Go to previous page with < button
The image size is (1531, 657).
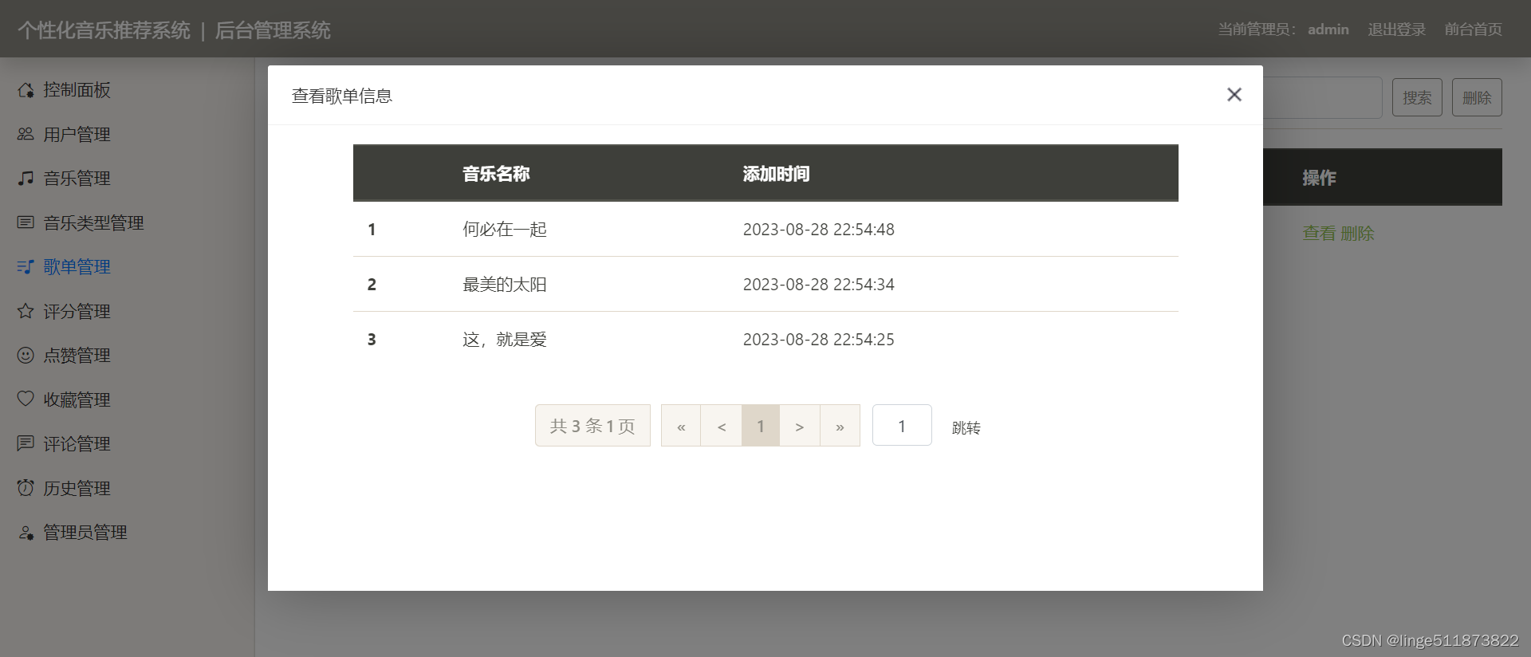[721, 426]
